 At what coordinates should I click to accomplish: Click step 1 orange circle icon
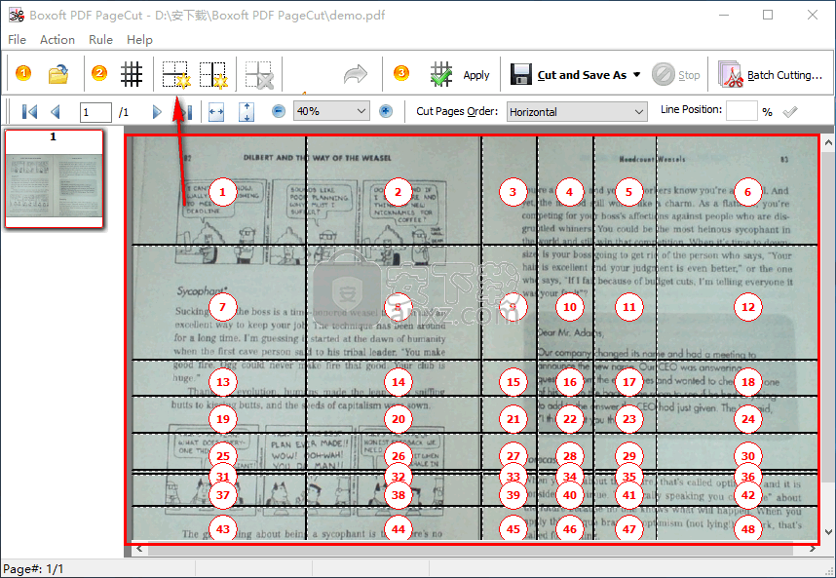pyautogui.click(x=23, y=73)
